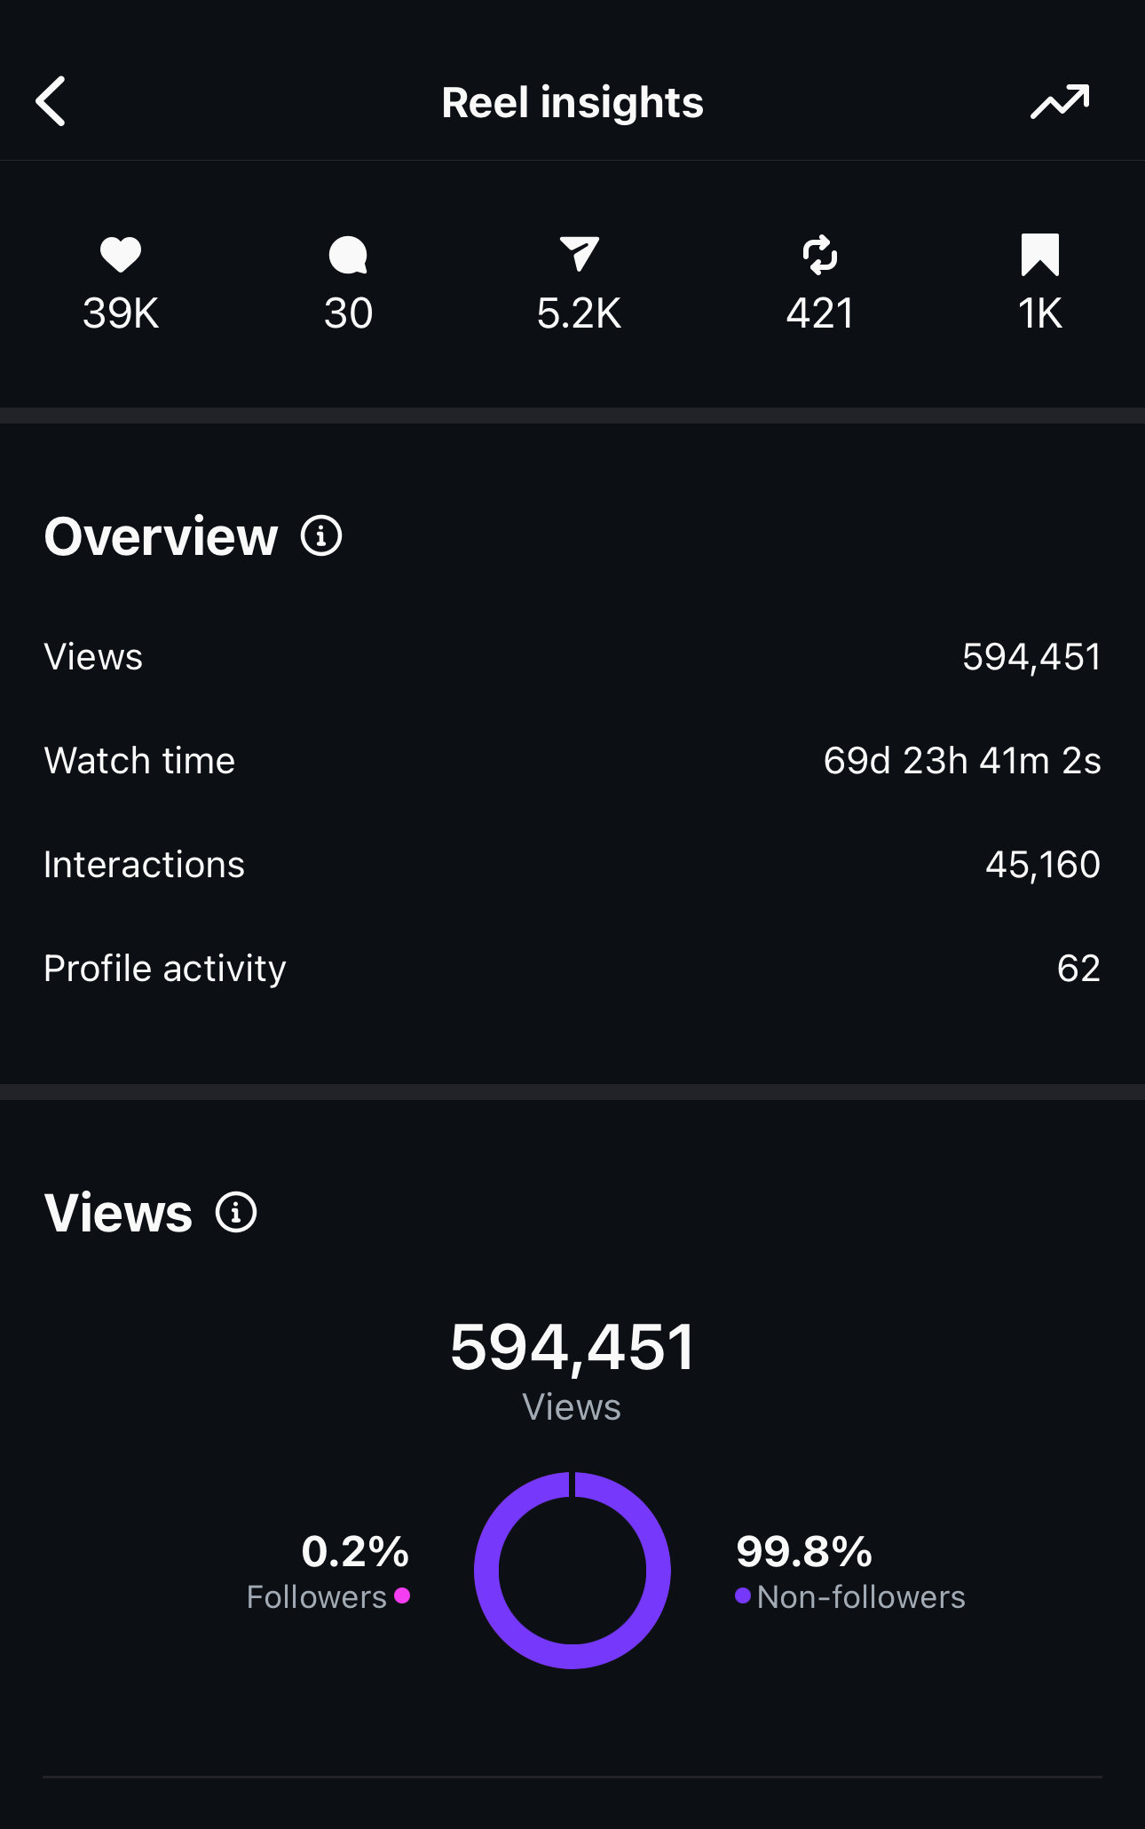Tap the comment bubble icon
Viewport: 1145px width, 1829px height.
(348, 255)
